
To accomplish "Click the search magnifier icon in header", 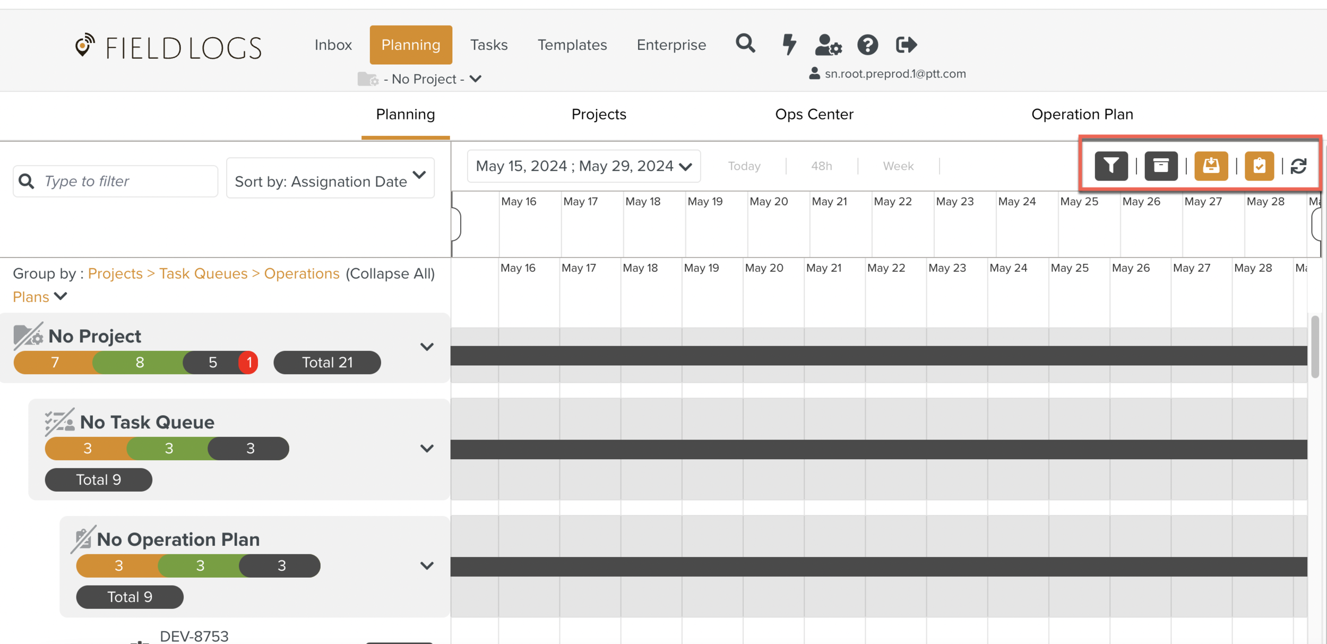I will (745, 44).
